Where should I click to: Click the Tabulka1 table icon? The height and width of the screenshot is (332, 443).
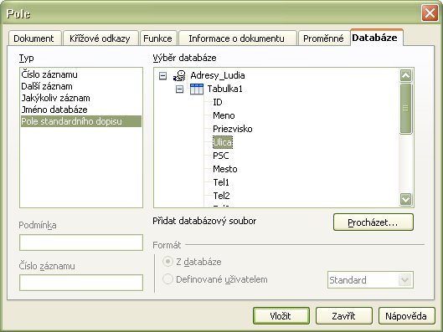196,89
